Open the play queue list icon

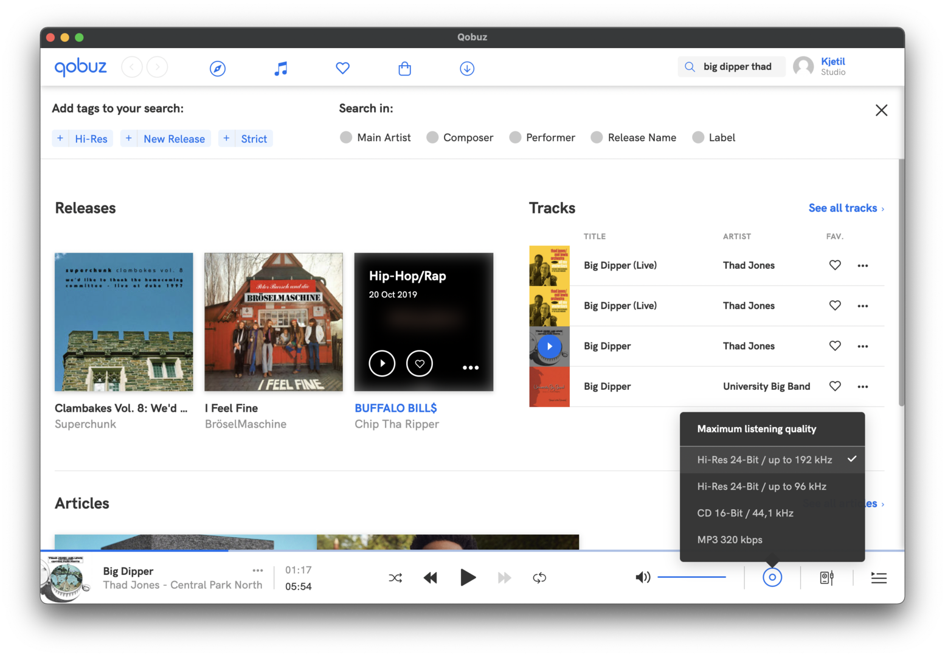[x=879, y=578]
